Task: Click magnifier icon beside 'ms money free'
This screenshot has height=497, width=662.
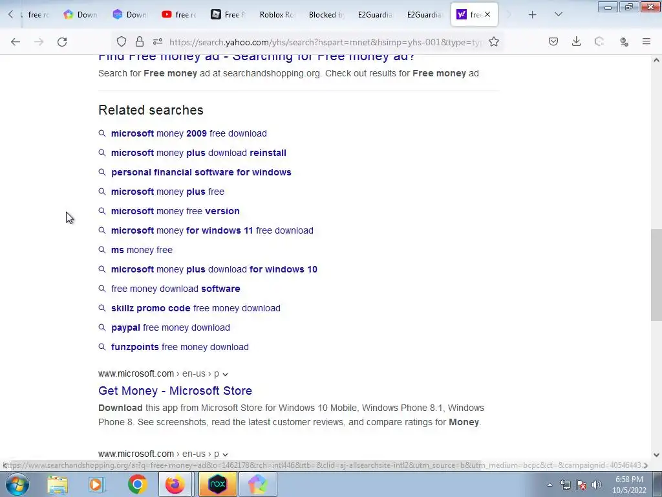Action: 101,250
